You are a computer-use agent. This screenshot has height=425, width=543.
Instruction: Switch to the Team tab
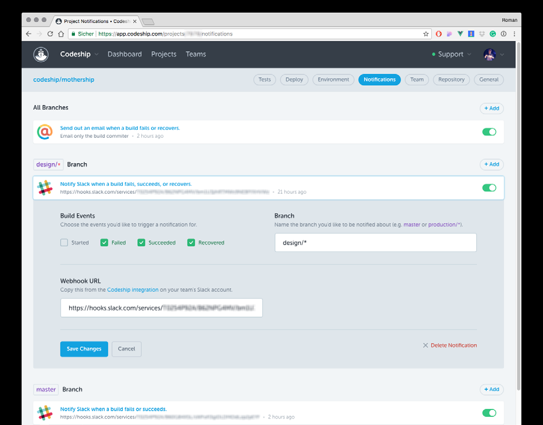coord(417,80)
